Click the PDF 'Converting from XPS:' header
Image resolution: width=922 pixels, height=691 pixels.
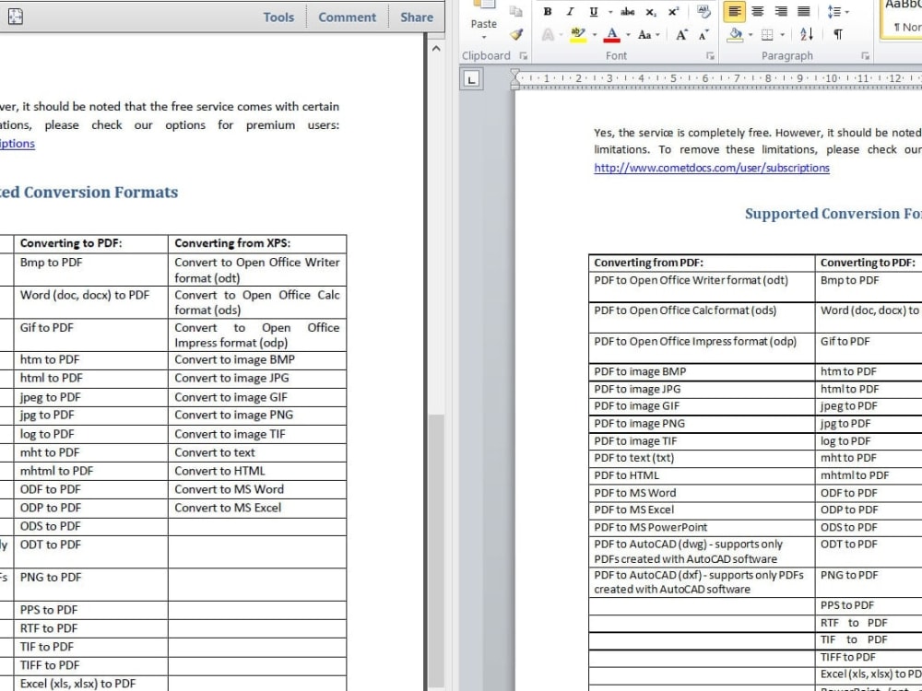tap(257, 244)
